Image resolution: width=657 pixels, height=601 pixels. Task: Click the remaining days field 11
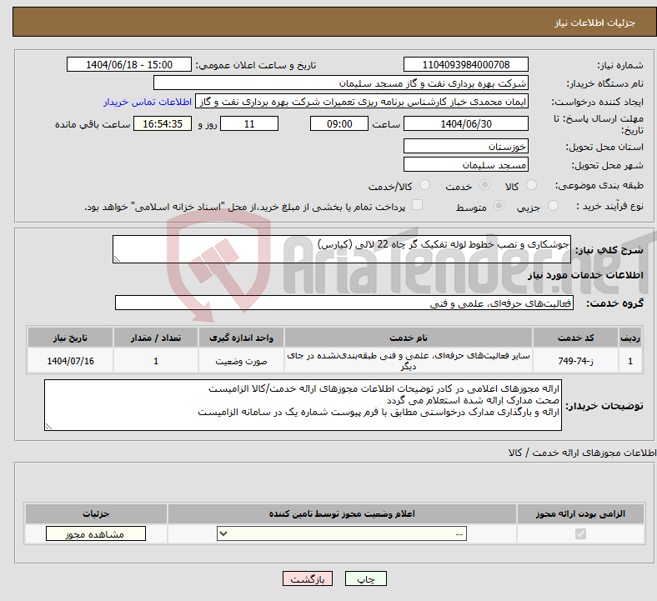tap(249, 124)
